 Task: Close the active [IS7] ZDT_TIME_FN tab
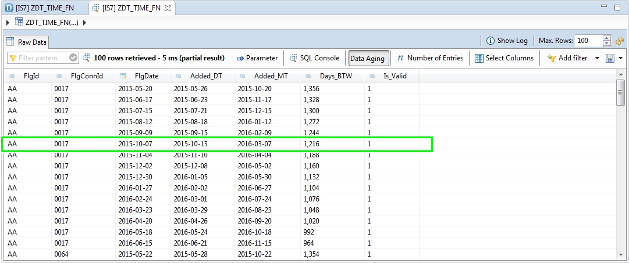(x=168, y=8)
